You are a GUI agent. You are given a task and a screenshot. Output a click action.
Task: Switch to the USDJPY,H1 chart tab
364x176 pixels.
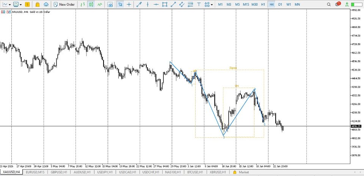pyautogui.click(x=105, y=172)
